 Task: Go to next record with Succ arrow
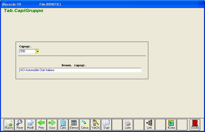[52, 125]
